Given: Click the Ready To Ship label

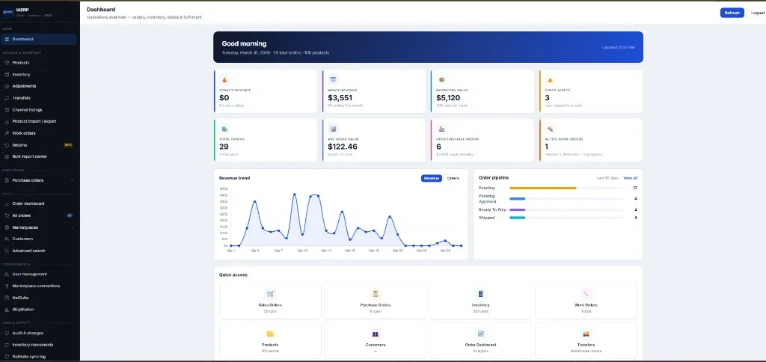Looking at the screenshot, I should (x=491, y=209).
